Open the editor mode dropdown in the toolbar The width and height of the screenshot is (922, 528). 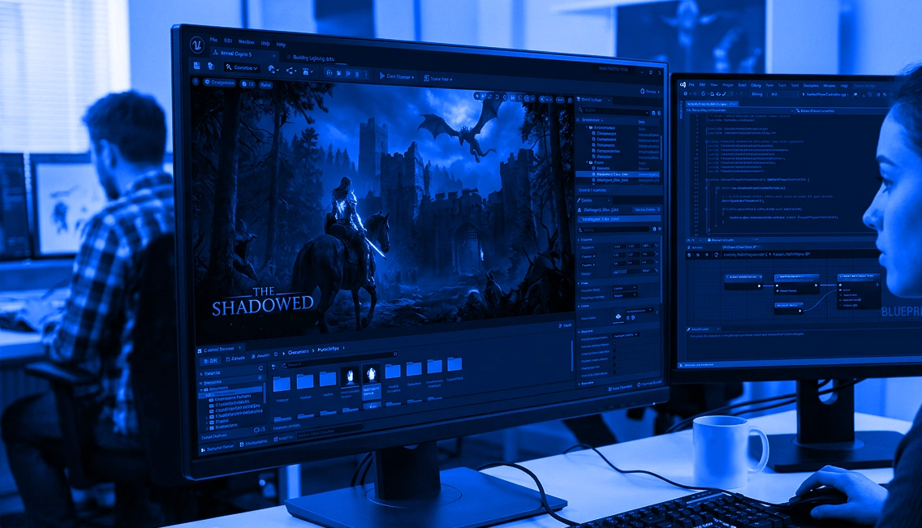tap(242, 67)
